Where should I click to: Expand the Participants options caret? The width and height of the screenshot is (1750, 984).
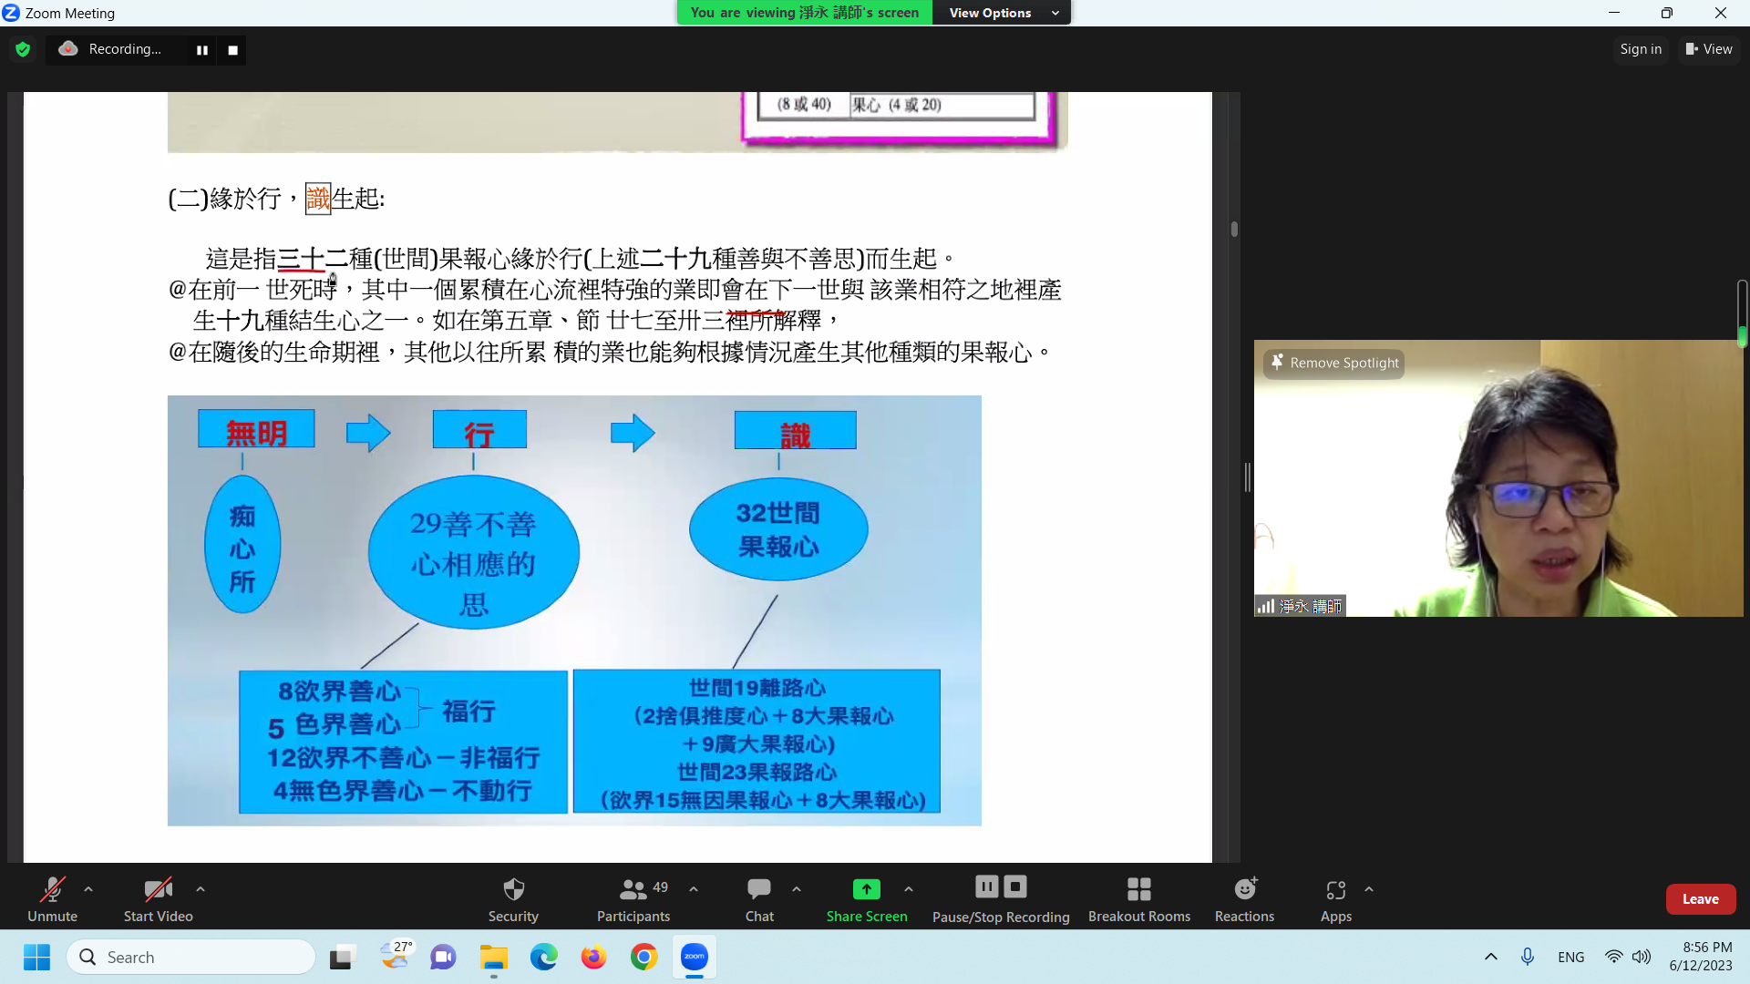coord(694,888)
